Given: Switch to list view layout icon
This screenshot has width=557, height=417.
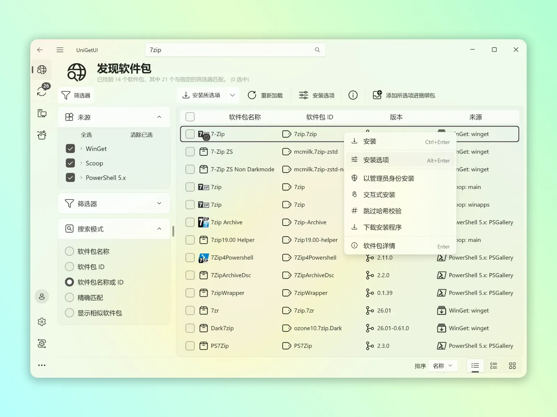Looking at the screenshot, I should click(x=475, y=366).
